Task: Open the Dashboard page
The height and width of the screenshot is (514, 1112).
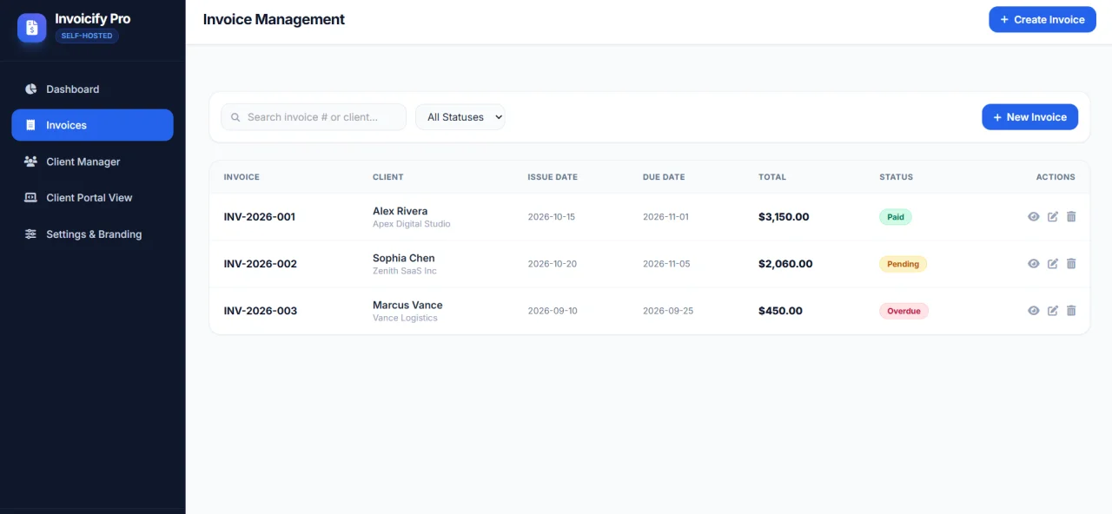Action: (92, 89)
